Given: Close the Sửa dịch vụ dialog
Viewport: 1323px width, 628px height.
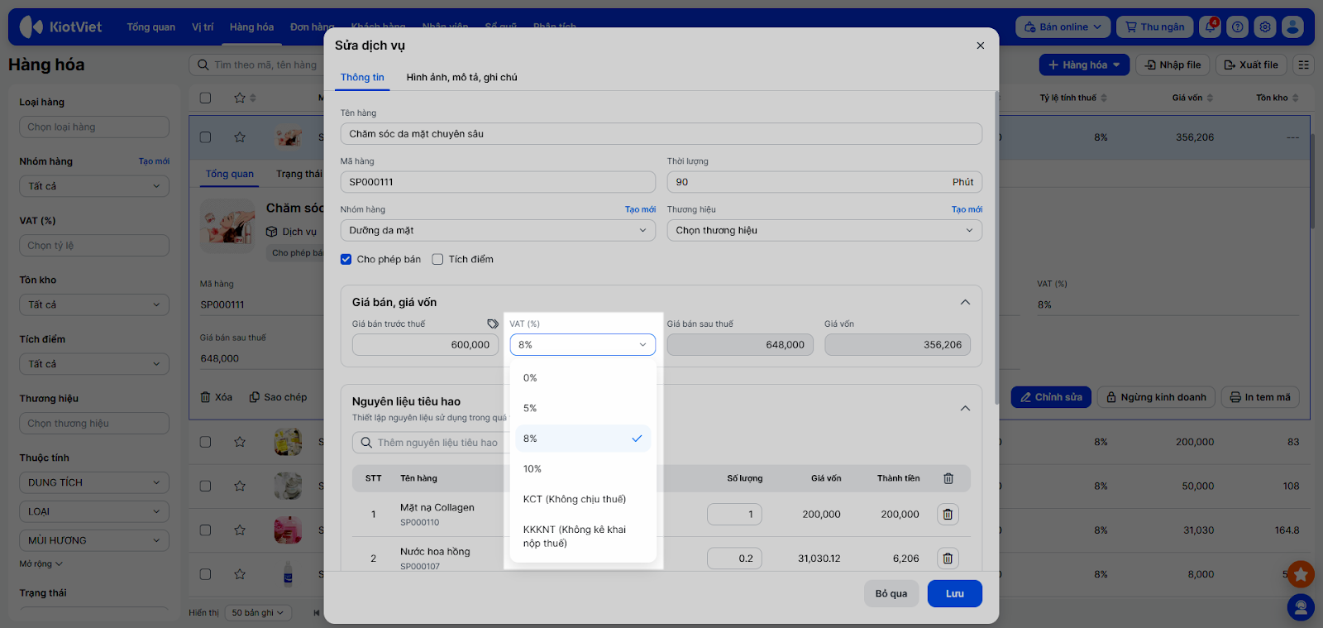Looking at the screenshot, I should [x=980, y=46].
